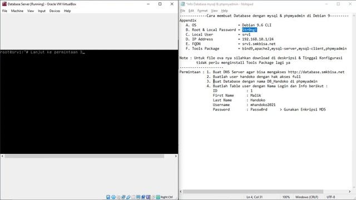
Task: Open the View menu in Notepad
Action: coord(214,11)
